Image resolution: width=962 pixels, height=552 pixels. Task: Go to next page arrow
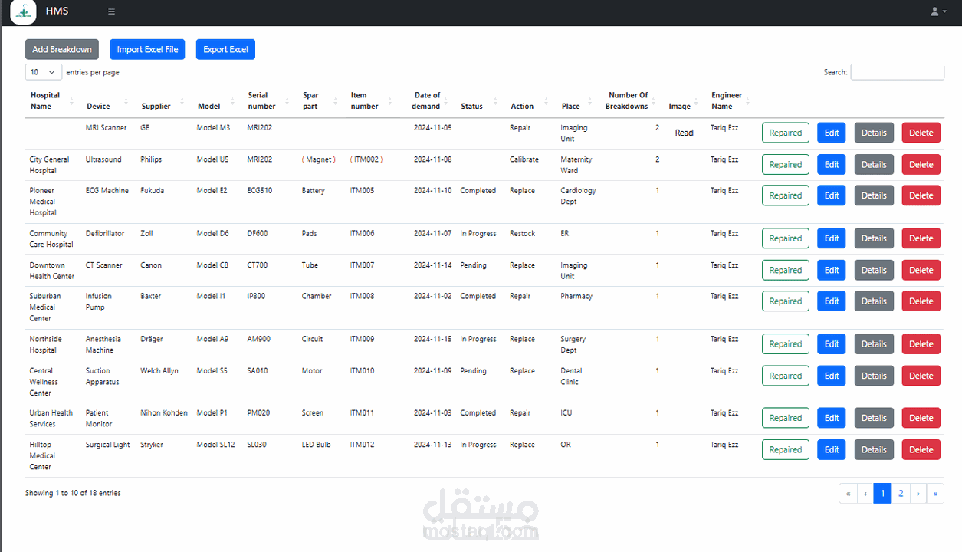click(918, 494)
